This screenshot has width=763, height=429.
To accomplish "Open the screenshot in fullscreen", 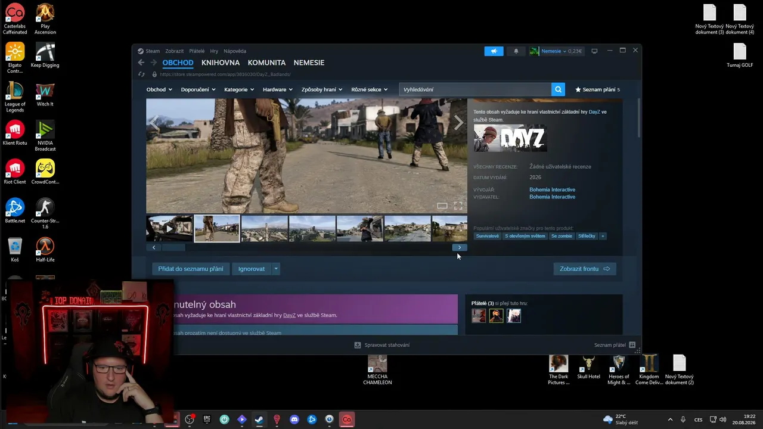I will click(458, 206).
